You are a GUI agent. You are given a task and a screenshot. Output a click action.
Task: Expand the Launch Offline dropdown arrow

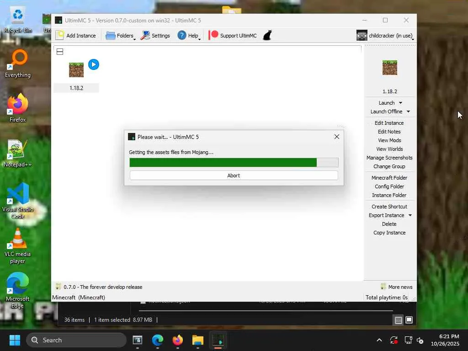coord(408,112)
